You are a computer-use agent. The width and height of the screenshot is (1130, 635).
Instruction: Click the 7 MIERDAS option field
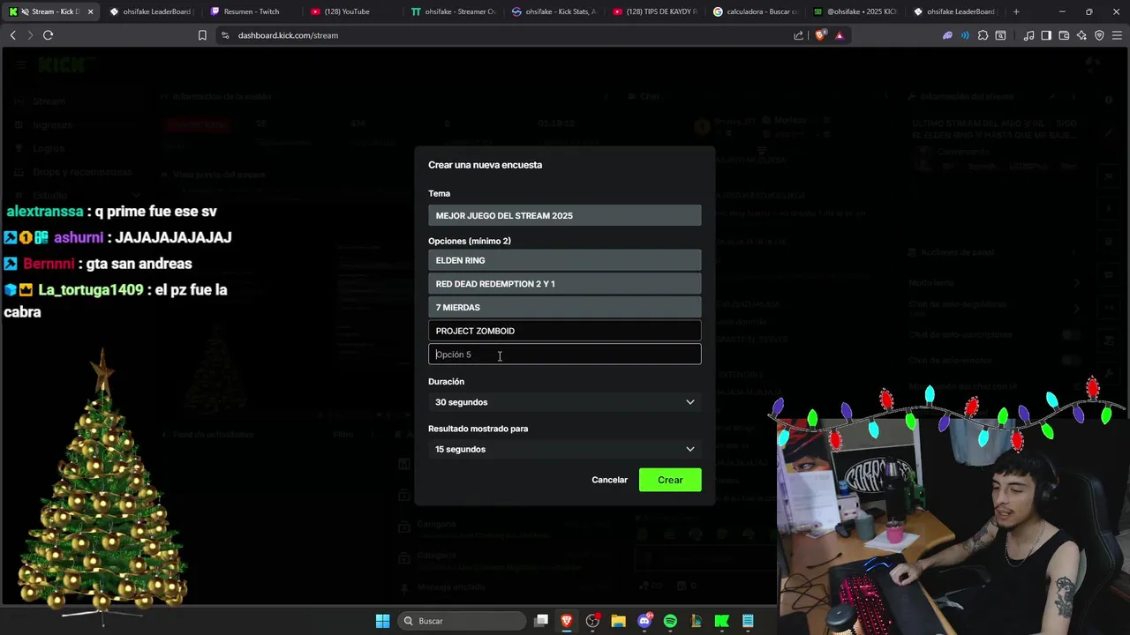[x=565, y=307]
